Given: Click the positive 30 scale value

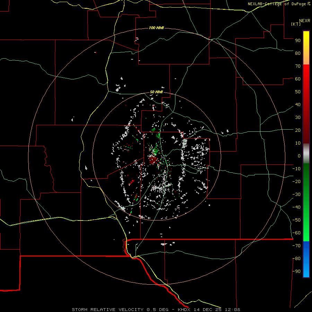Looking at the screenshot, I should [298, 118].
